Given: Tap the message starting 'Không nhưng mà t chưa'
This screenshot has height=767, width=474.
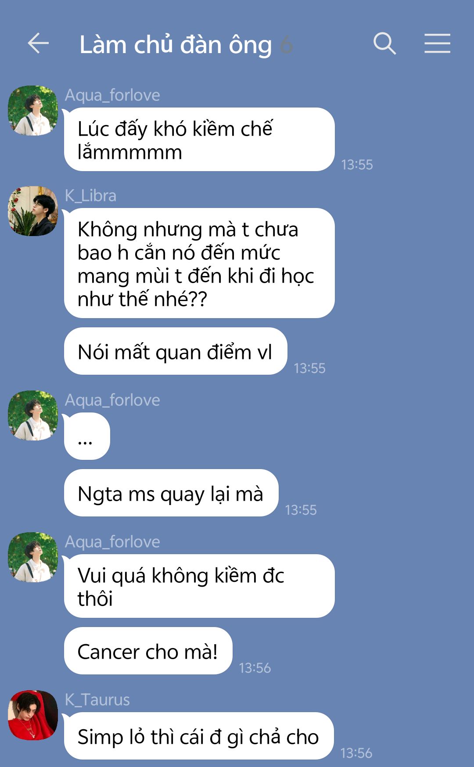Looking at the screenshot, I should click(x=199, y=263).
